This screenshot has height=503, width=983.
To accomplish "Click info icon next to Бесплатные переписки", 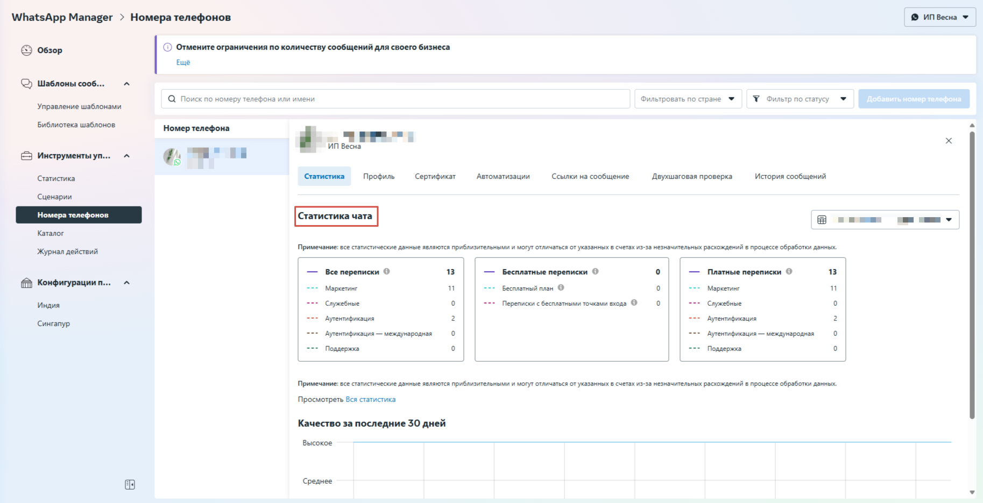I will coord(595,272).
